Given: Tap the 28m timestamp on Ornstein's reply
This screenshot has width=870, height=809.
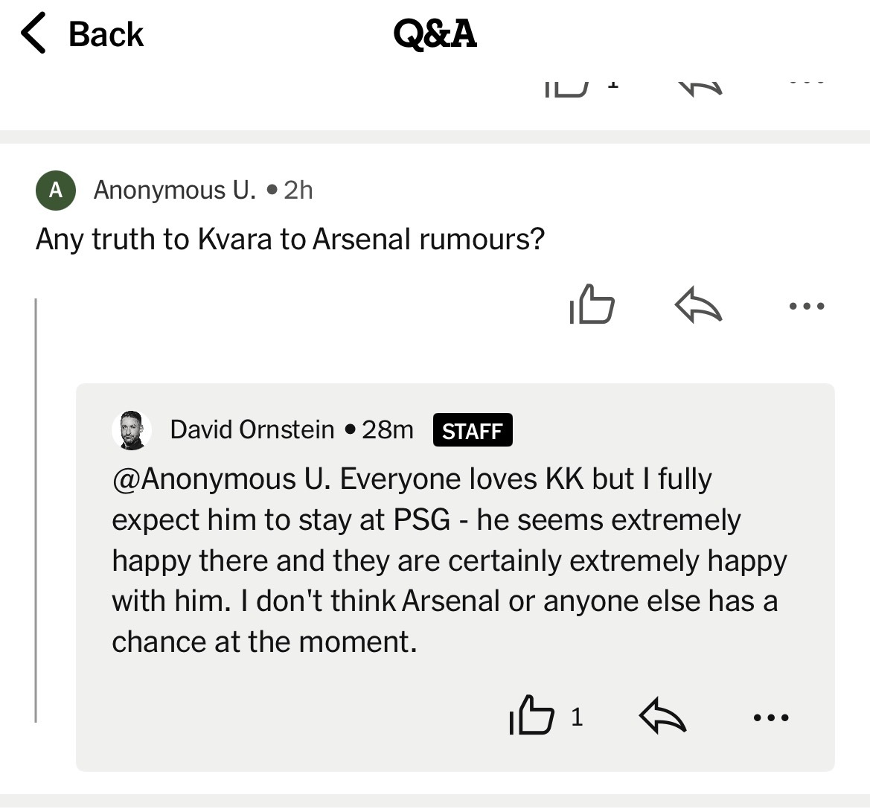Looking at the screenshot, I should [x=388, y=429].
